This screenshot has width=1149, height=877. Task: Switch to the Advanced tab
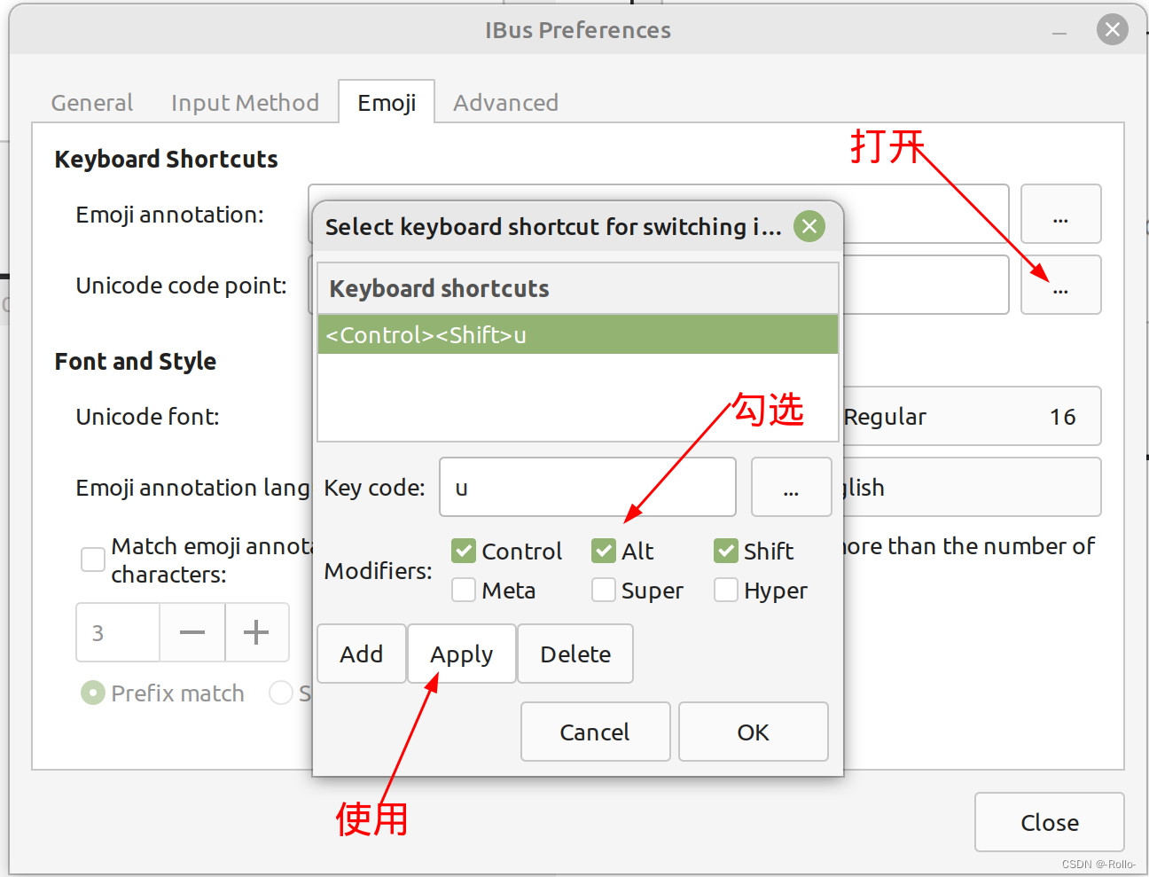505,102
